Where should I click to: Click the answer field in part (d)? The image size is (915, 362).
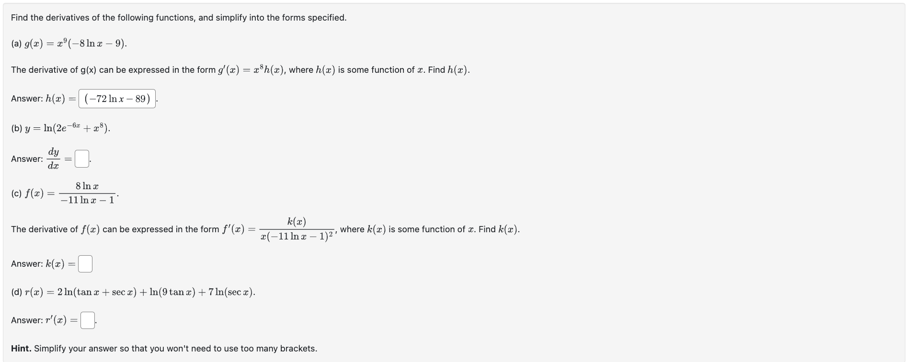[88, 320]
